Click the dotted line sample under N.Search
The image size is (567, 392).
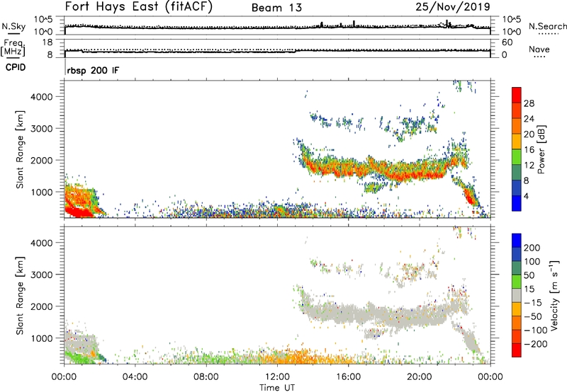(548, 33)
